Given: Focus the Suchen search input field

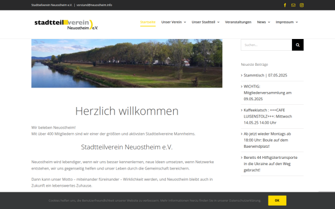Looking at the screenshot, I should click(x=266, y=45).
